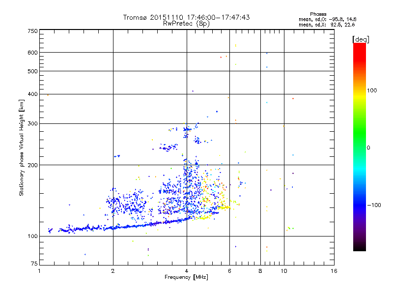Click the [deg] colorbar unit label
The width and height of the screenshot is (393, 295).
(x=361, y=39)
